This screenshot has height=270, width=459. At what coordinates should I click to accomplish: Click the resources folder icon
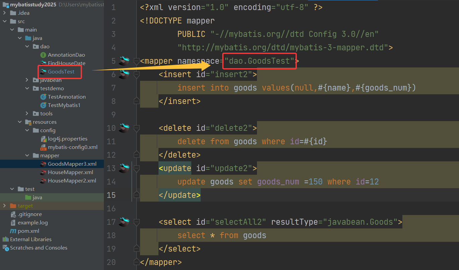click(28, 122)
